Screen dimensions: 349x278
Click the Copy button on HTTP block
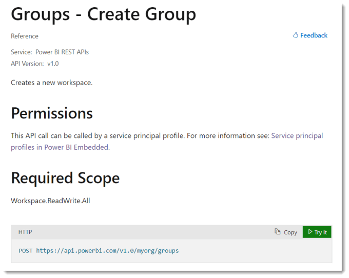pos(286,232)
